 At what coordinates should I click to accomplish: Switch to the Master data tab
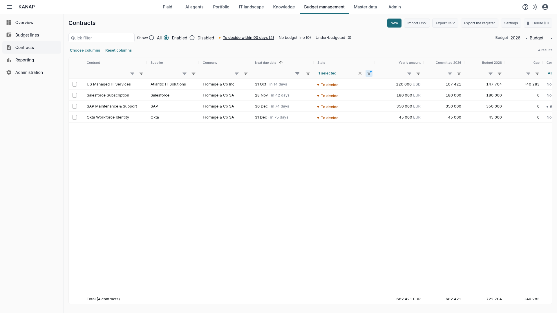coord(365,7)
